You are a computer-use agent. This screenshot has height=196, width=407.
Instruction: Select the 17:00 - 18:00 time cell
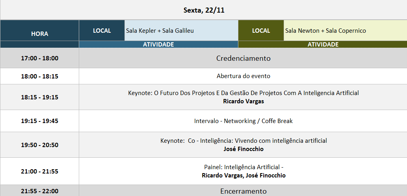pos(39,58)
